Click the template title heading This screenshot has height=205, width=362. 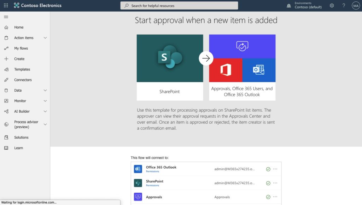(x=206, y=20)
